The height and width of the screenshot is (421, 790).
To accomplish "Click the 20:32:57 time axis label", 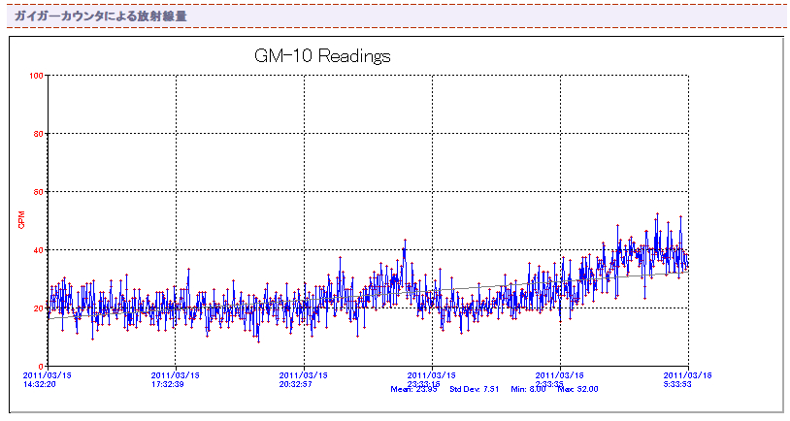I will tap(303, 383).
